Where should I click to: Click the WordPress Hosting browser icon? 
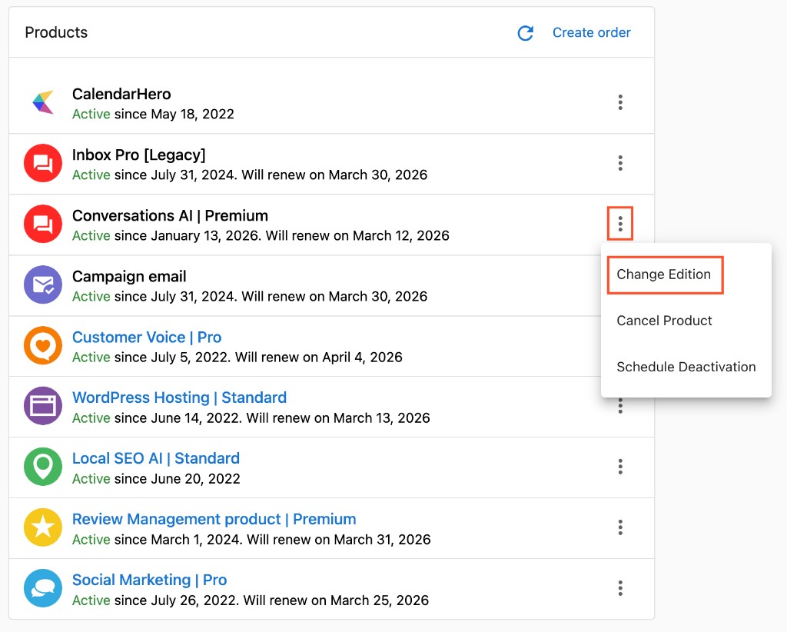click(x=43, y=406)
